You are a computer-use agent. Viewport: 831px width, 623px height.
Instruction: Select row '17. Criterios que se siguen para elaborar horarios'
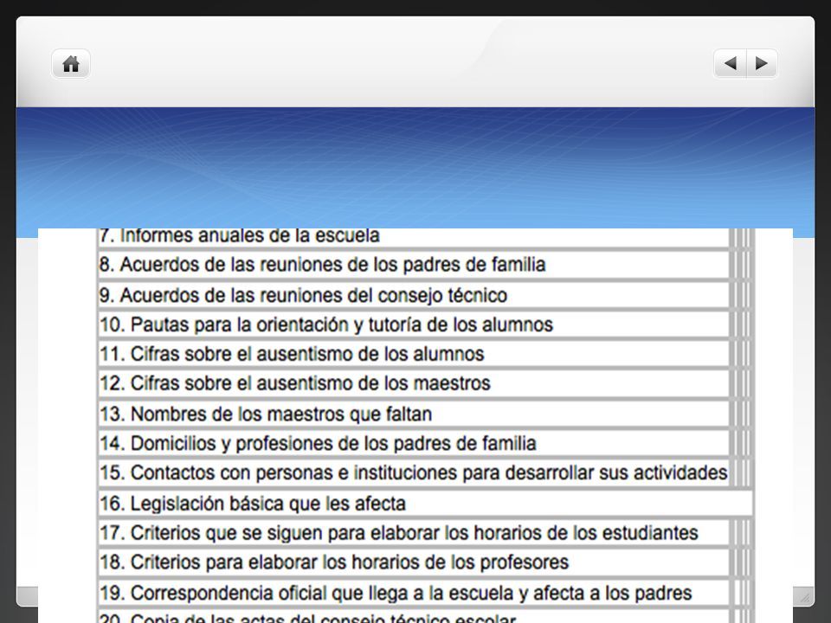[x=414, y=533]
